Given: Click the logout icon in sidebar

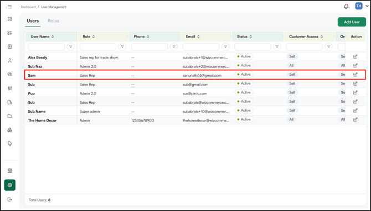Looking at the screenshot, I should click(x=10, y=199).
